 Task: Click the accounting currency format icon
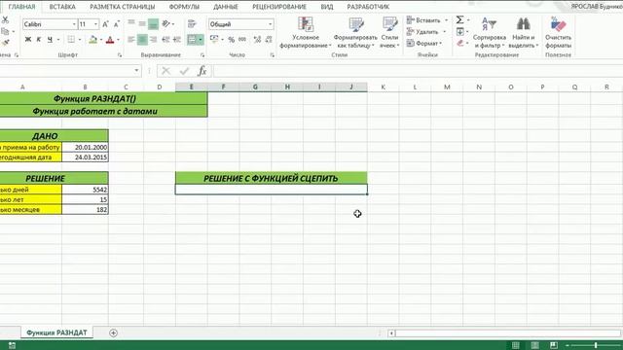point(214,39)
